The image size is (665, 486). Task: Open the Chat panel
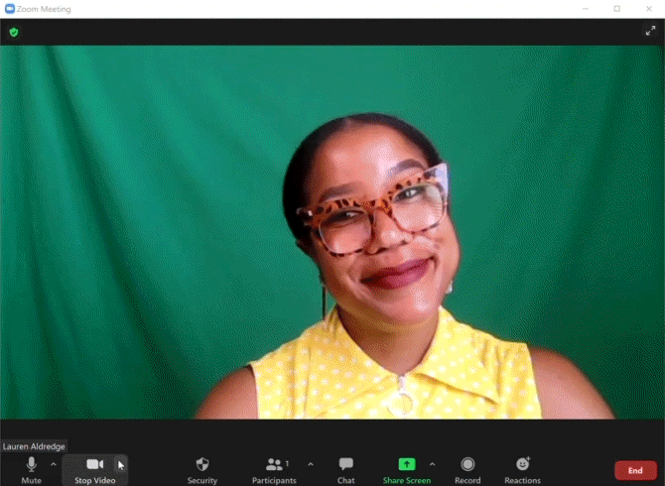click(345, 470)
